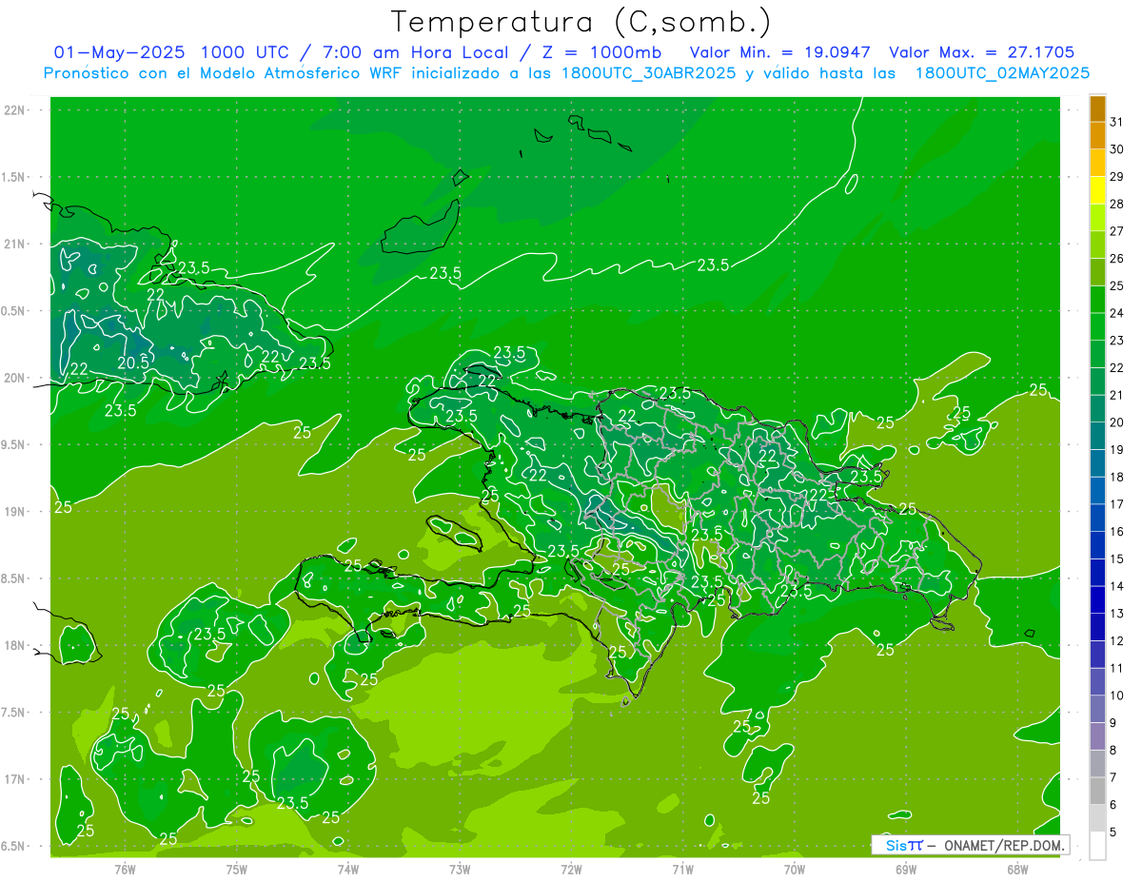Click the colorbar scale label "14"

click(1117, 586)
